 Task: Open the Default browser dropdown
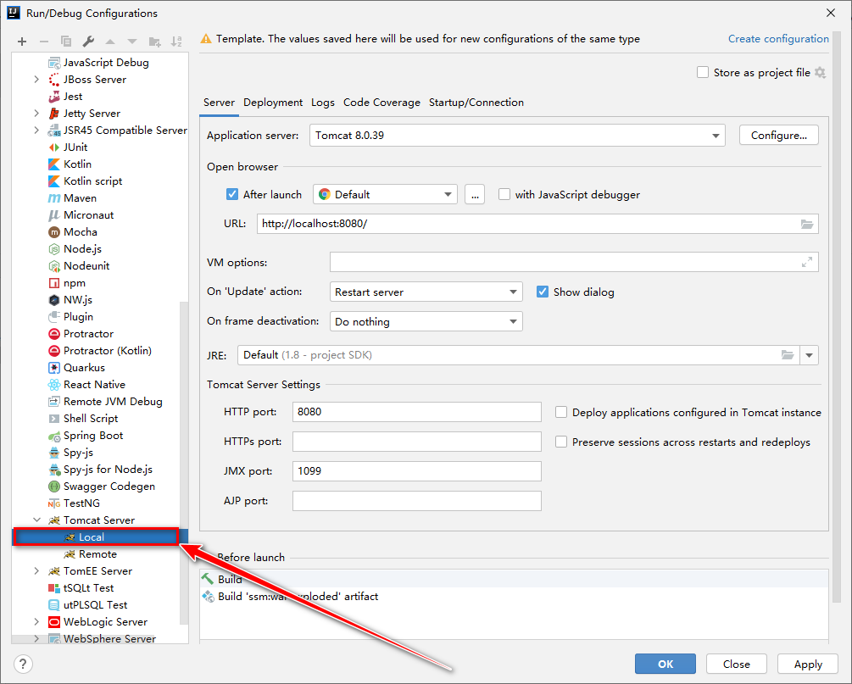coord(385,194)
